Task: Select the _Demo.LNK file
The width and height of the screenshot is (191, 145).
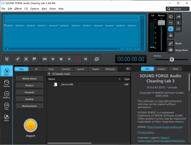Action: (x=89, y=85)
